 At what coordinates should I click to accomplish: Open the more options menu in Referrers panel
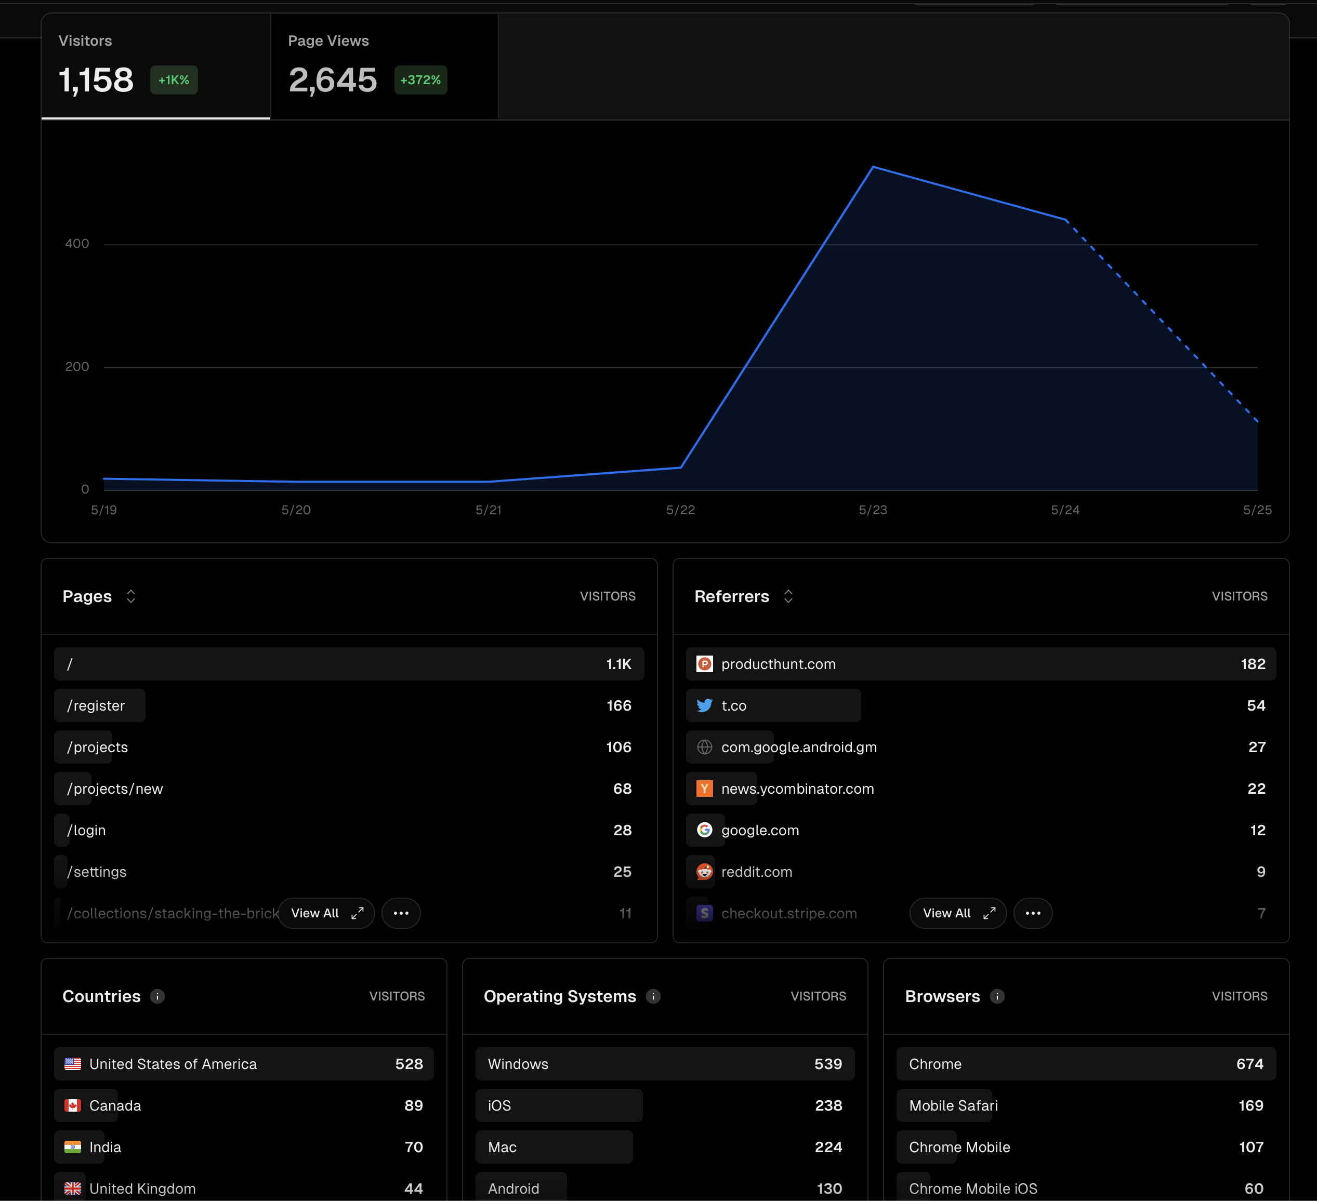1033,913
